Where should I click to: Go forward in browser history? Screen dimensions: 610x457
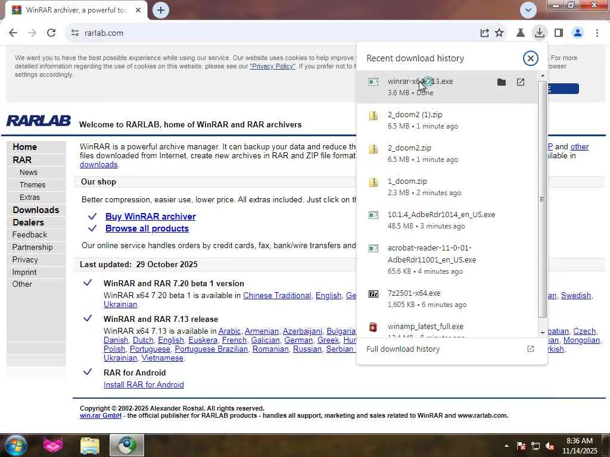[32, 33]
